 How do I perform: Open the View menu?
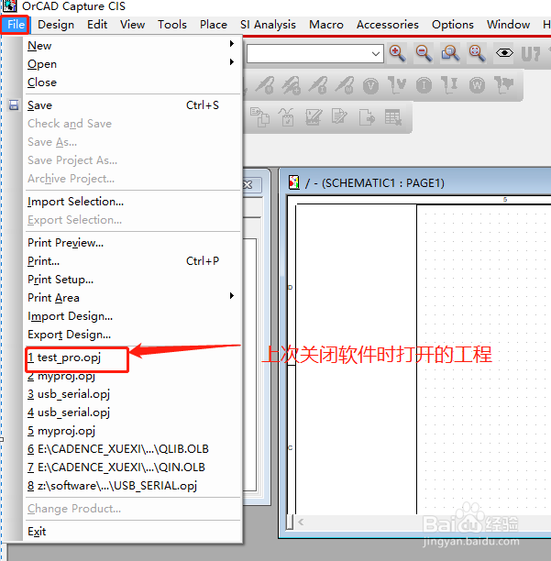[132, 25]
